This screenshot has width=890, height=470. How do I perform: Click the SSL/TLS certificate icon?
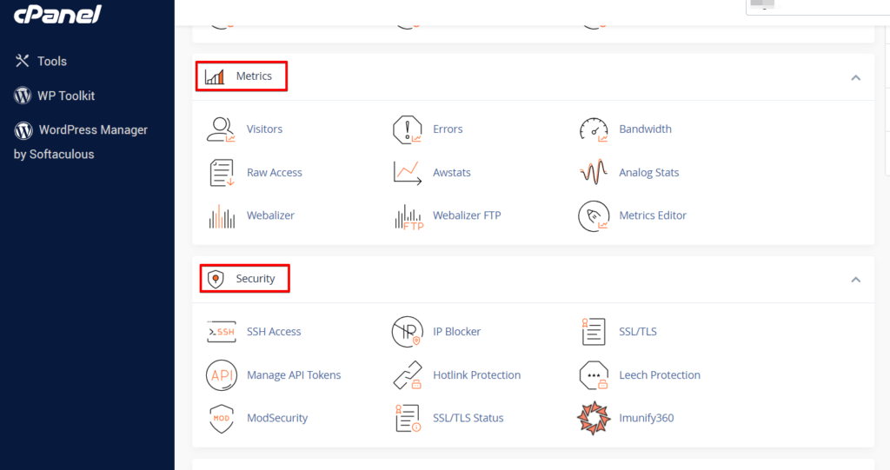[x=594, y=332]
